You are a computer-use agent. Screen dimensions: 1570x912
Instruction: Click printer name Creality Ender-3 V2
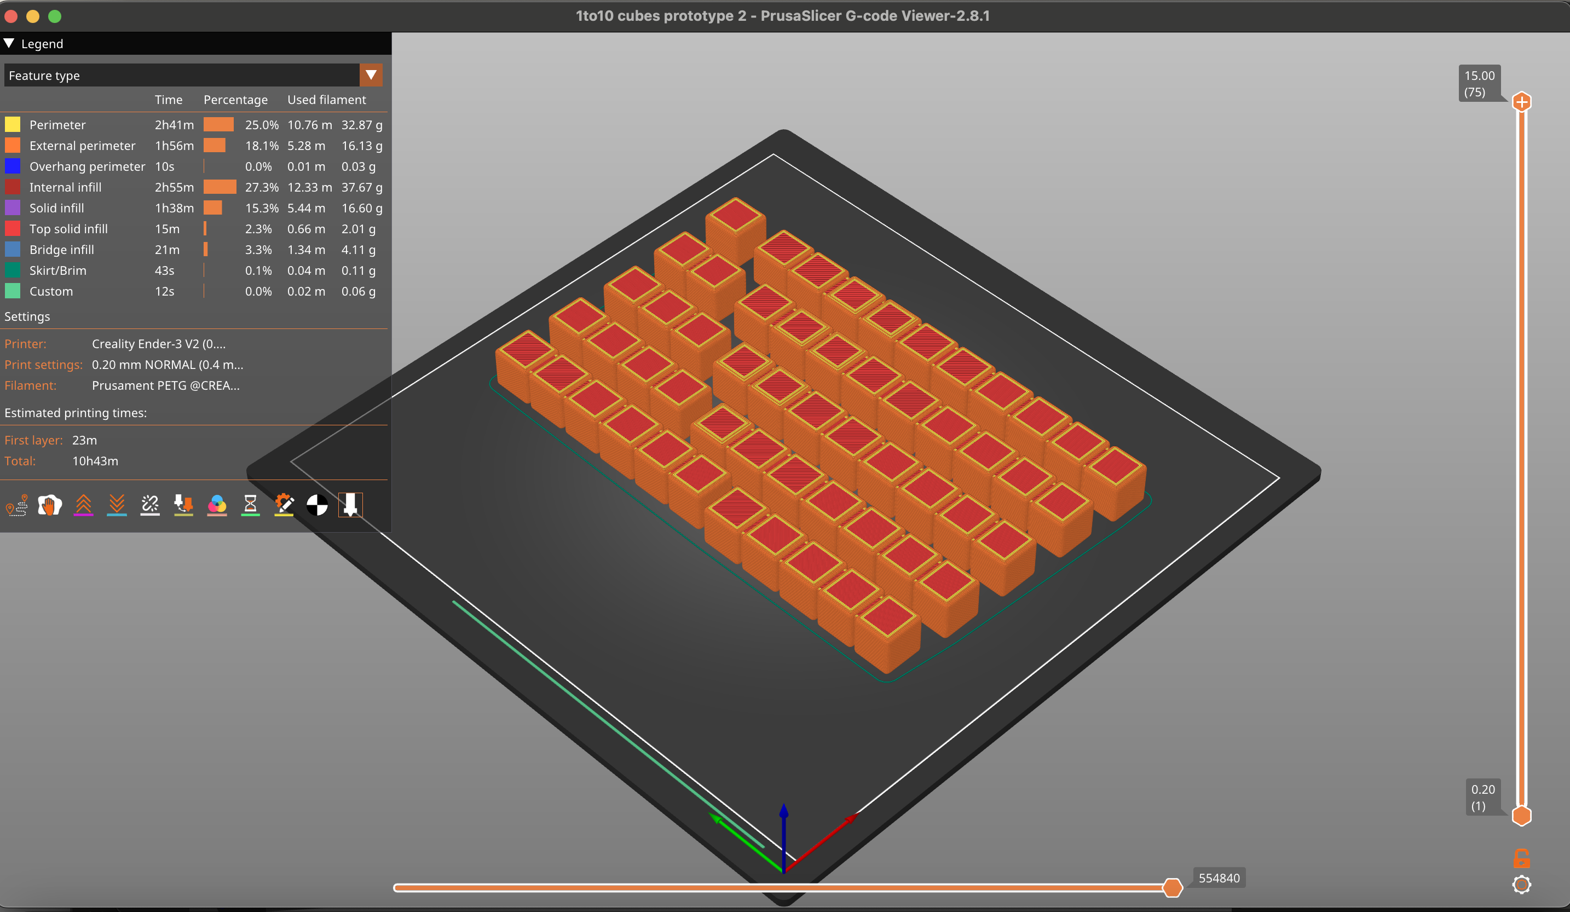coord(159,344)
